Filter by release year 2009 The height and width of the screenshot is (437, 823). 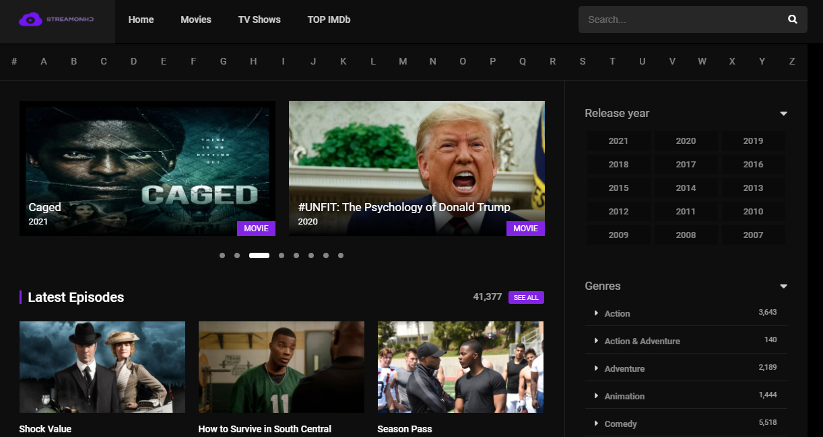click(x=618, y=235)
